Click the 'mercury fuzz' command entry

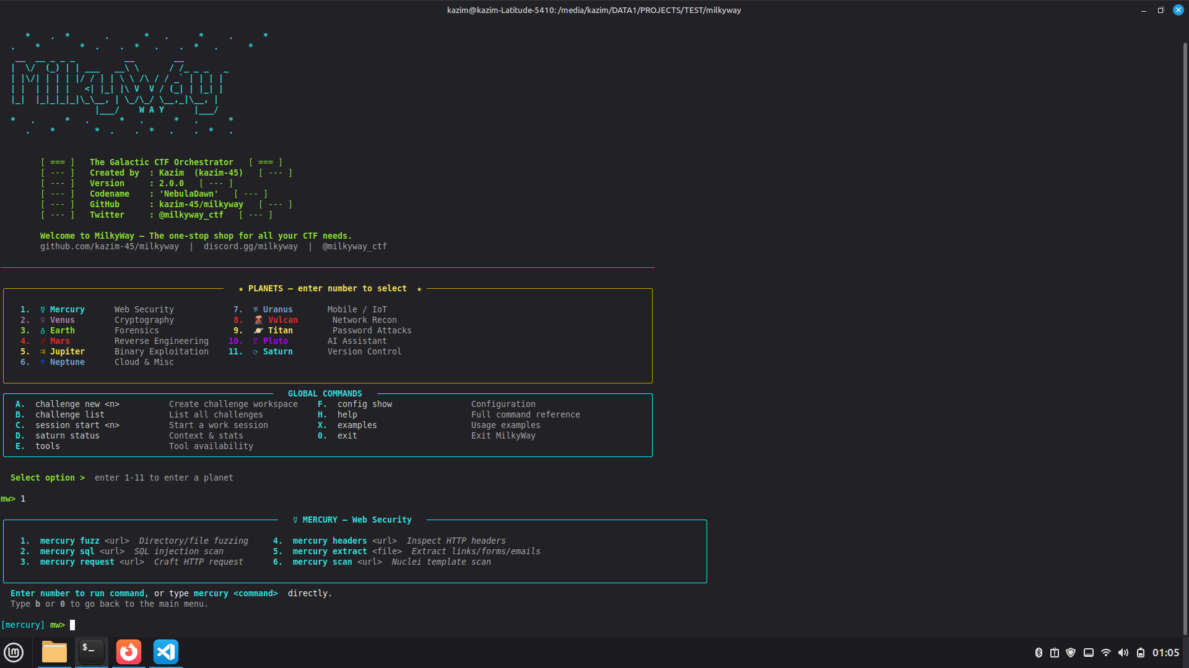(x=69, y=541)
